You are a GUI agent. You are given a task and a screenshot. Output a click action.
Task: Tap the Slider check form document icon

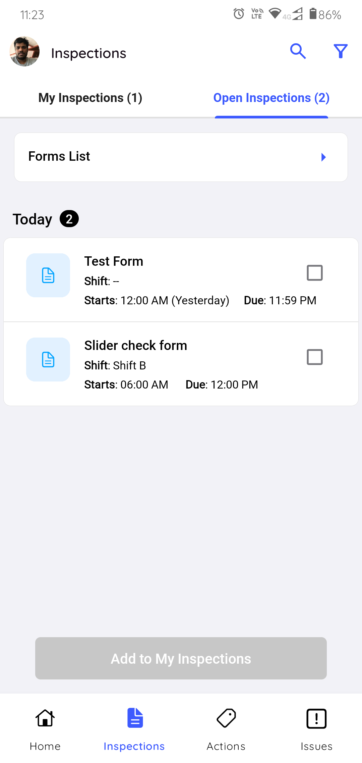pyautogui.click(x=48, y=360)
